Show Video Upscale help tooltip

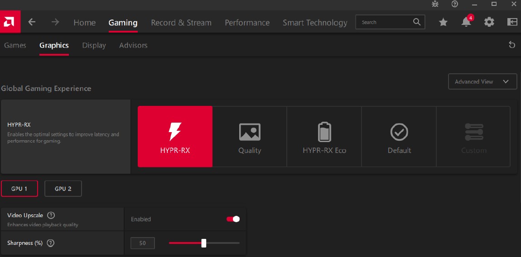tap(51, 215)
